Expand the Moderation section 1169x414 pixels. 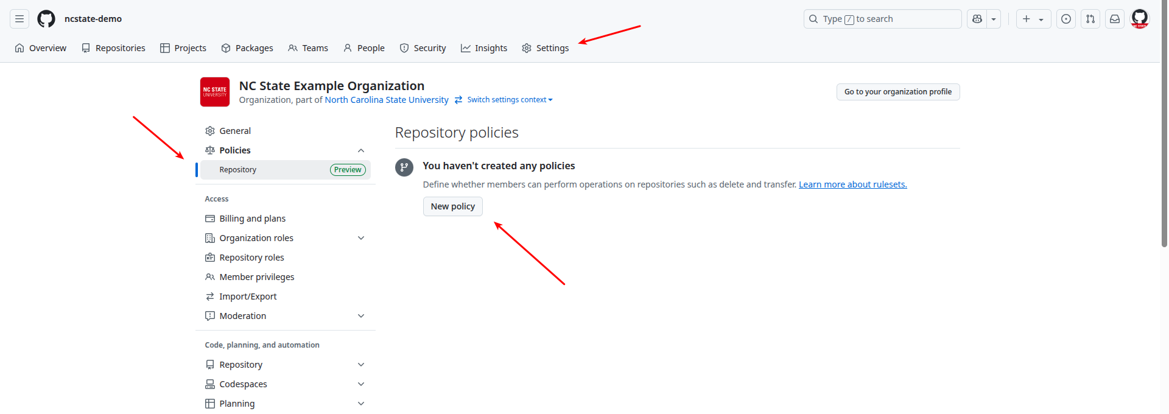coord(361,316)
